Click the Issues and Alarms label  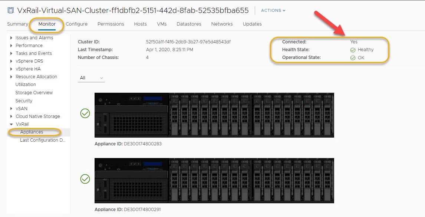(x=34, y=38)
